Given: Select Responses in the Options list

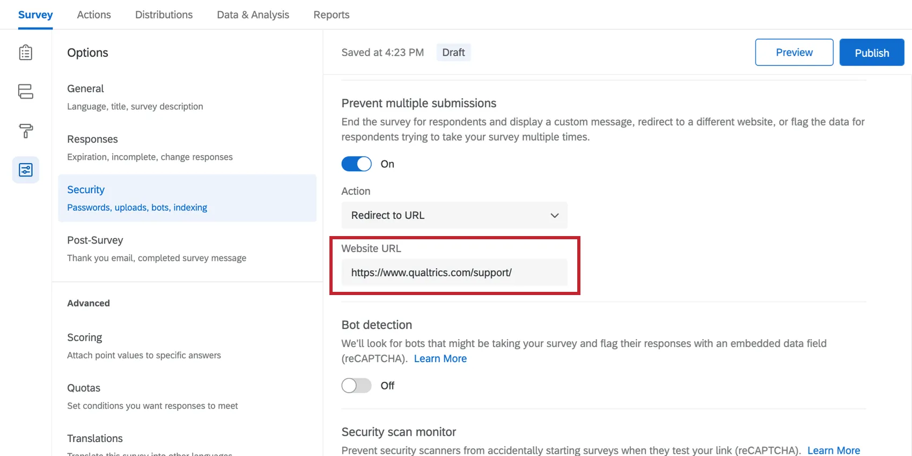Looking at the screenshot, I should pos(92,139).
